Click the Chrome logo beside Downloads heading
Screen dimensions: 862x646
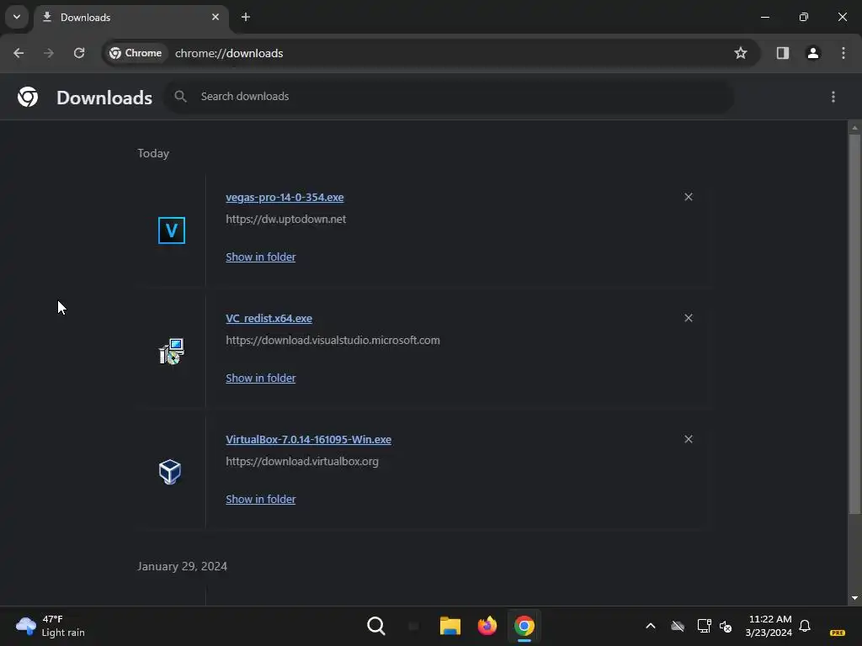[28, 97]
